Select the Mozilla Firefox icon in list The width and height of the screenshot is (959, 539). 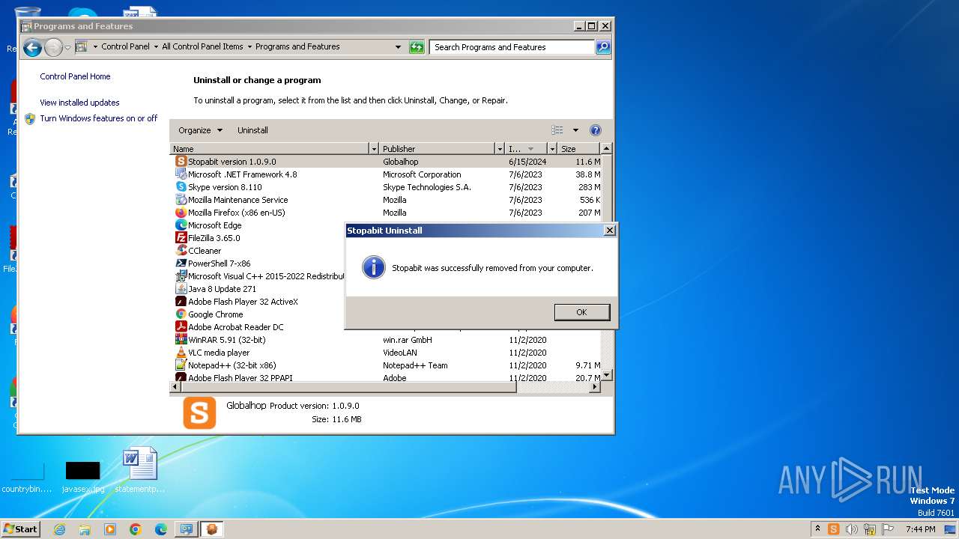coord(181,213)
